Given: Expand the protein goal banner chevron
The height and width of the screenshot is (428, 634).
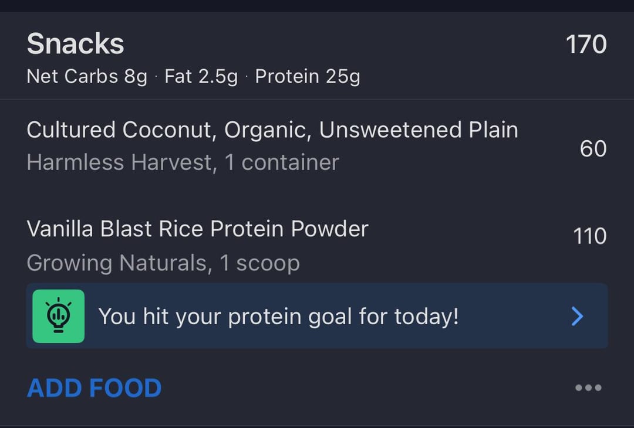Looking at the screenshot, I should click(x=578, y=317).
